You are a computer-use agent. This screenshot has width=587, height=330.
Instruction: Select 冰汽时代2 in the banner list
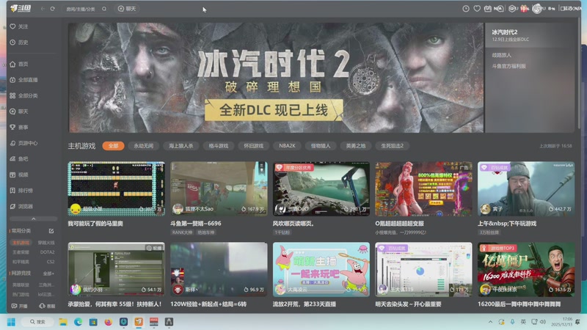[529, 35]
